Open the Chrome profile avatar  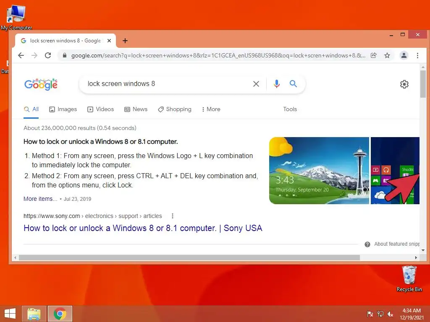point(404,56)
